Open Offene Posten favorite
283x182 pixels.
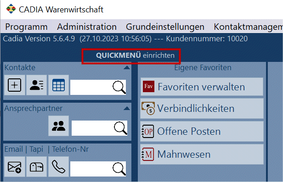click(x=202, y=131)
